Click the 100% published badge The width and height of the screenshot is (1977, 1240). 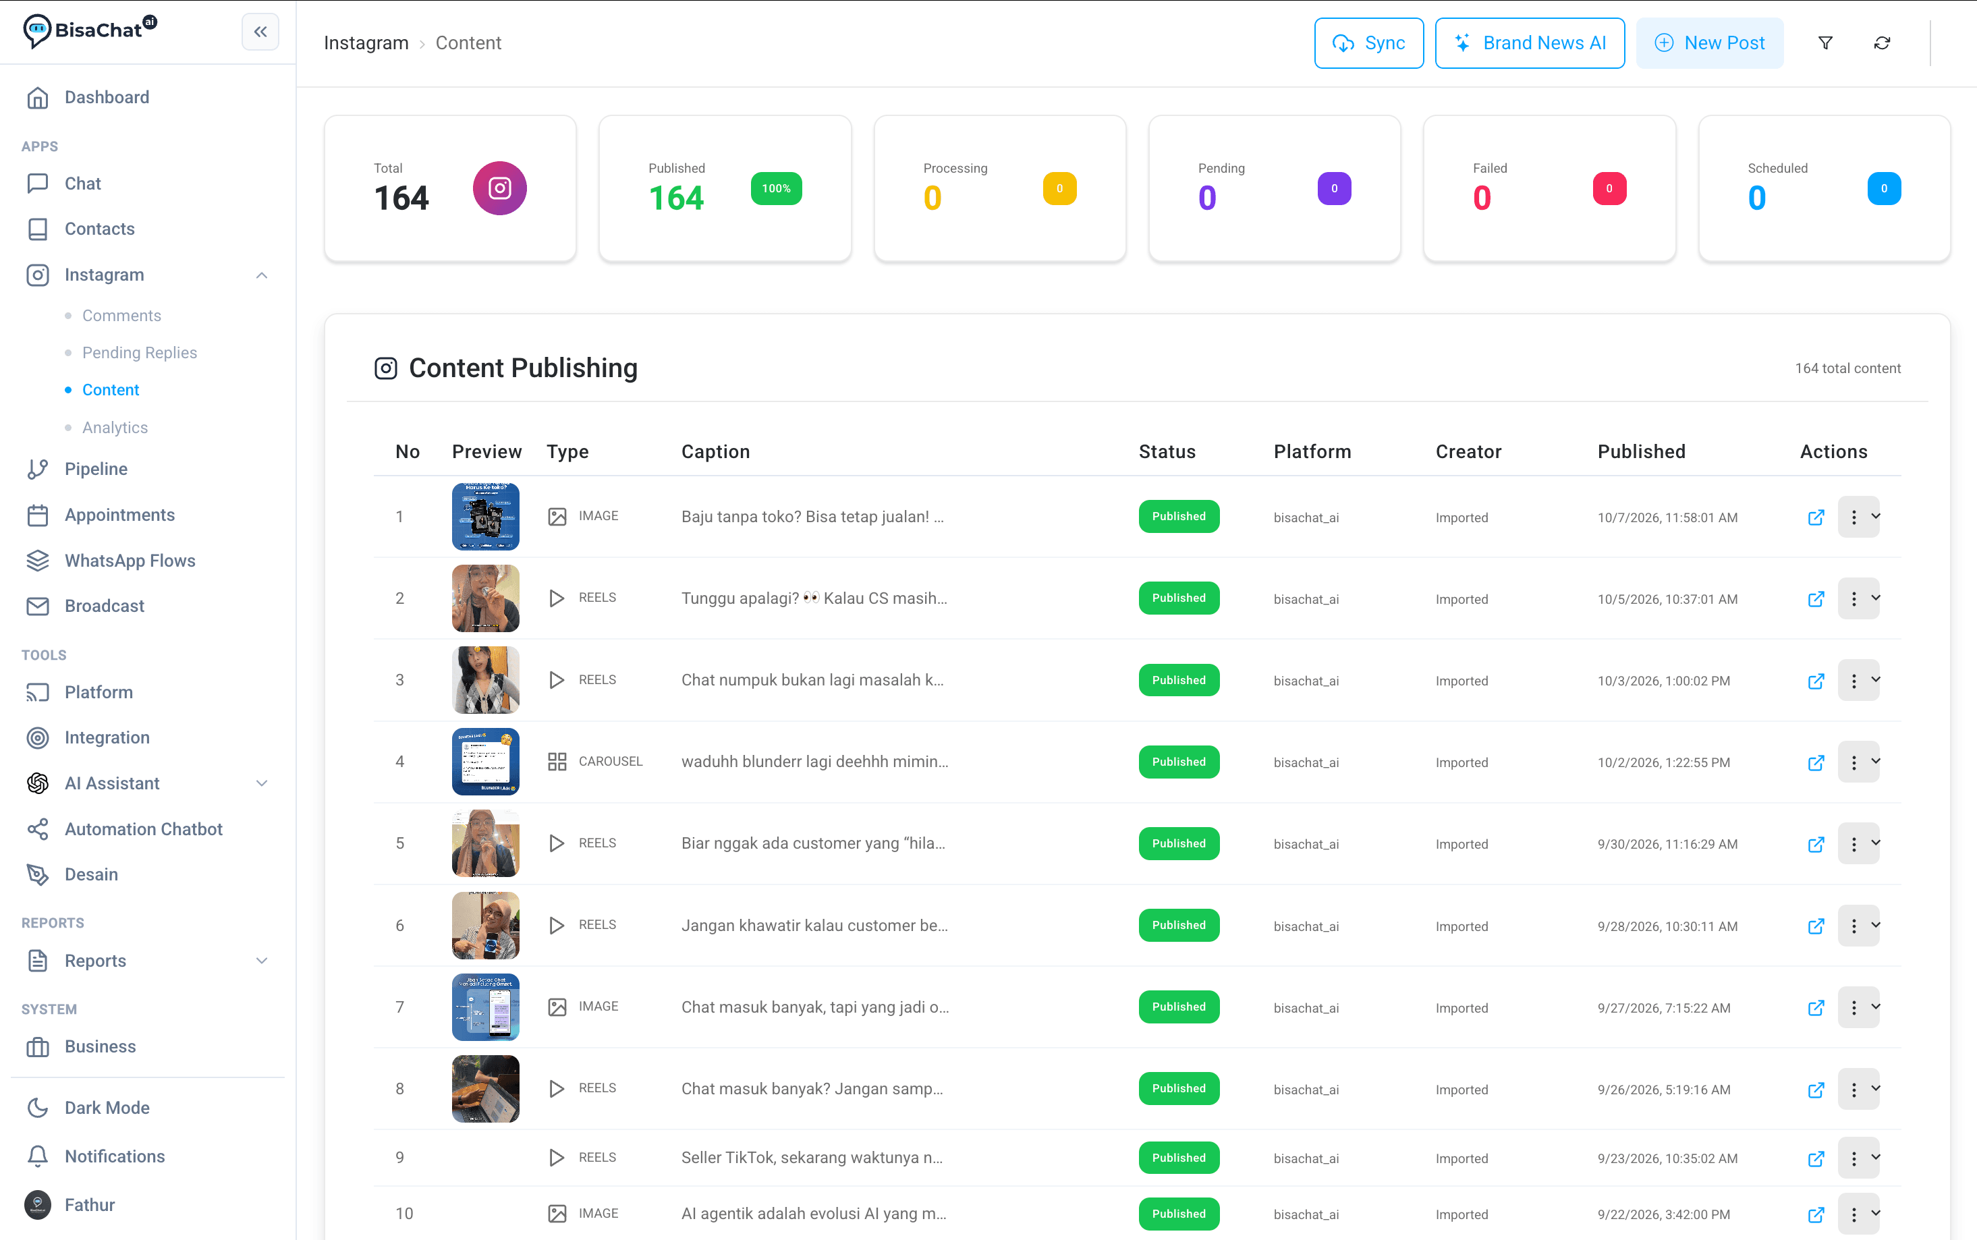click(776, 189)
